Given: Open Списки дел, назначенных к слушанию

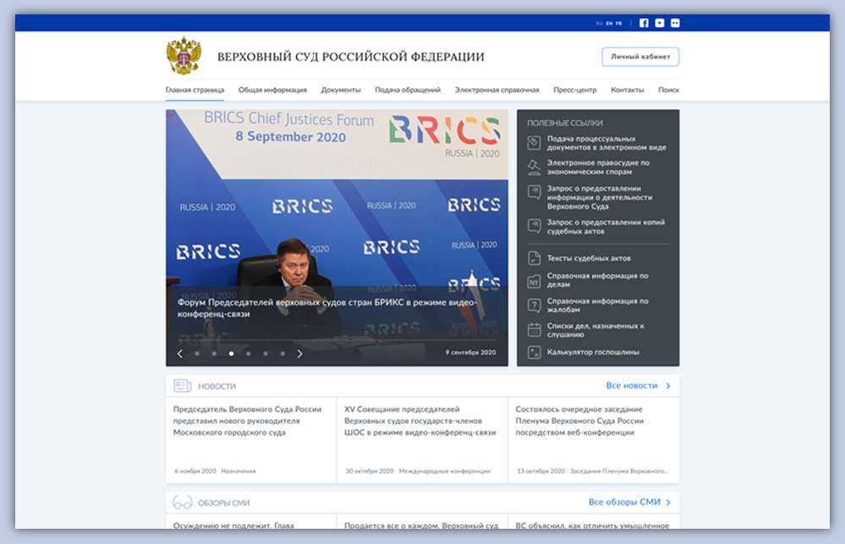Looking at the screenshot, I should pos(595,330).
